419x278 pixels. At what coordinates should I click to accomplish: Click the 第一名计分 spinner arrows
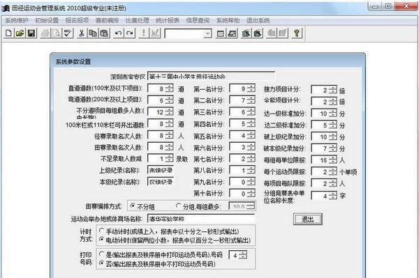pyautogui.click(x=251, y=88)
